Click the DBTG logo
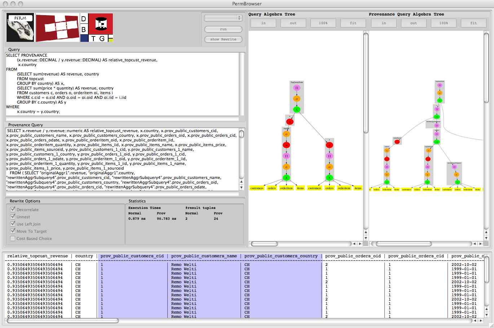494x328 pixels. point(97,27)
